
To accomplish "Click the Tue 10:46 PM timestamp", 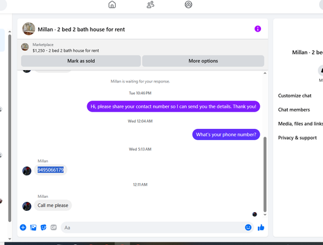I will click(x=140, y=93).
